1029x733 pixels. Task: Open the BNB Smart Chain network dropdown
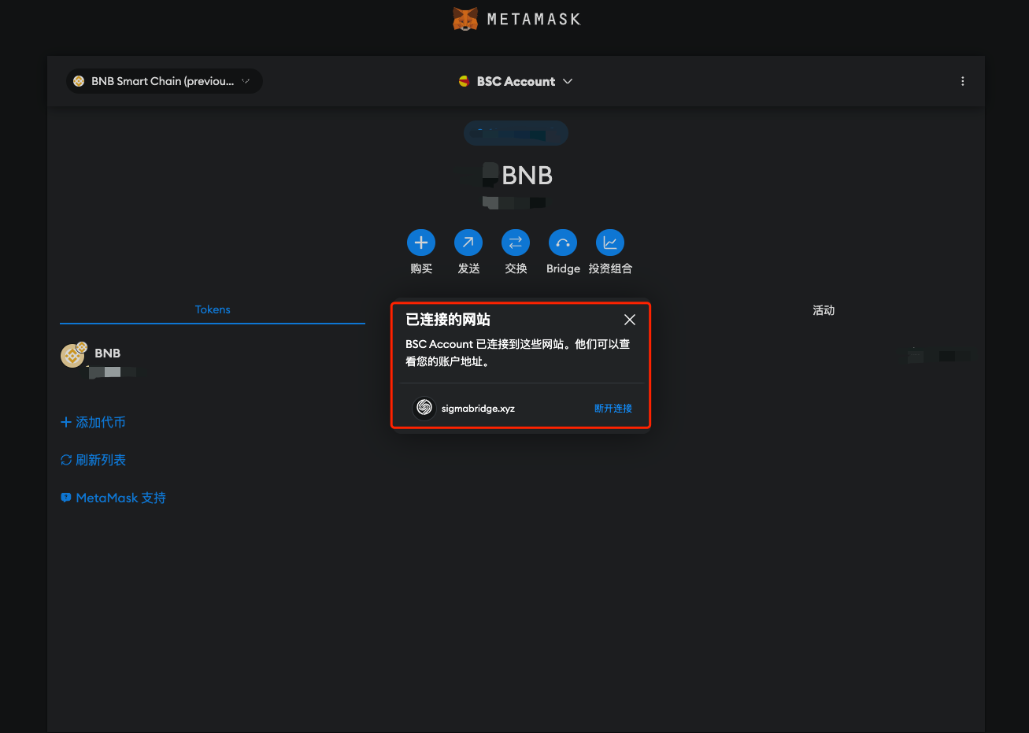[164, 81]
